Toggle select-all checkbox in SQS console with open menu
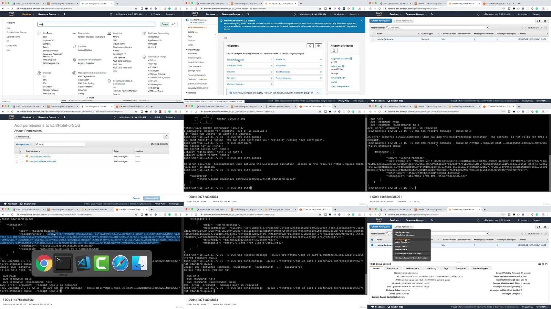Viewport: 551px width, 309px height. (x=372, y=240)
